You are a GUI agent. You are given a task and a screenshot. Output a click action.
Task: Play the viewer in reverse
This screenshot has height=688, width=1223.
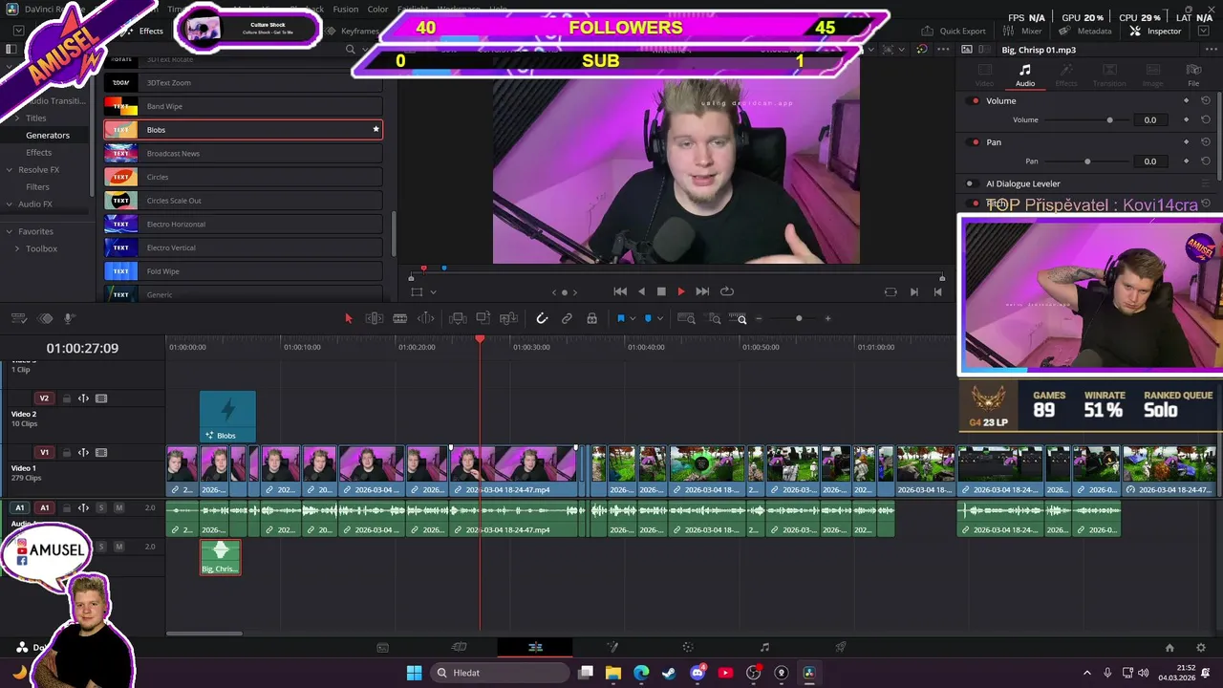[x=641, y=291]
